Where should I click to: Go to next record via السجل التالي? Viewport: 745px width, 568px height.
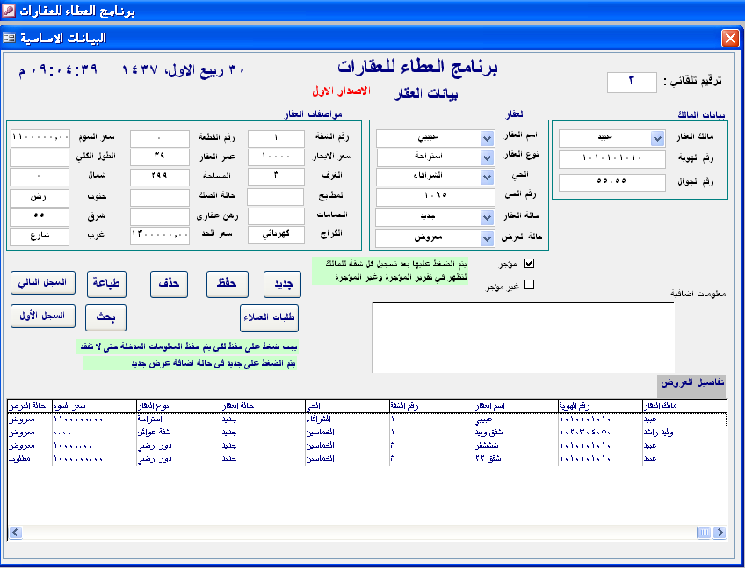43,282
